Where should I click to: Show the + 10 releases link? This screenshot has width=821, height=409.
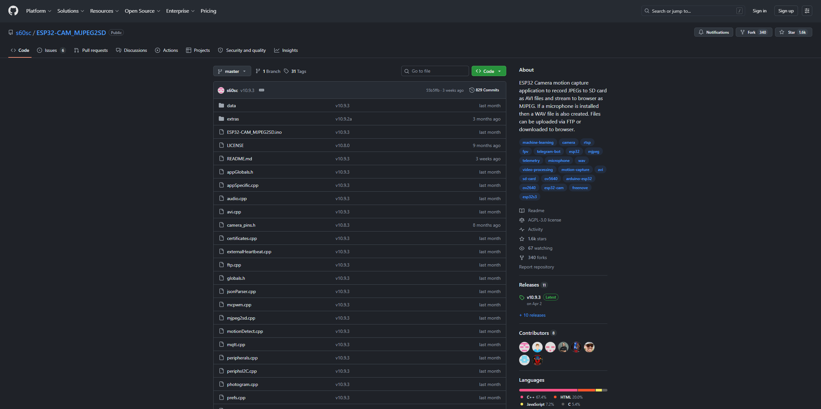(x=532, y=315)
